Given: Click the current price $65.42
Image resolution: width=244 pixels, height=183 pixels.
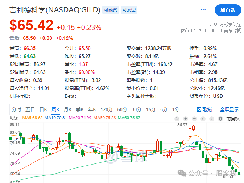Looking at the screenshot, I should [31, 25].
